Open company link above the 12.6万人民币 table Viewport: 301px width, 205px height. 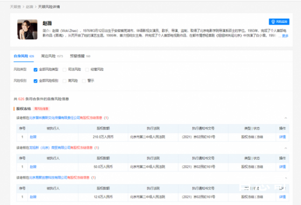(x=48, y=178)
